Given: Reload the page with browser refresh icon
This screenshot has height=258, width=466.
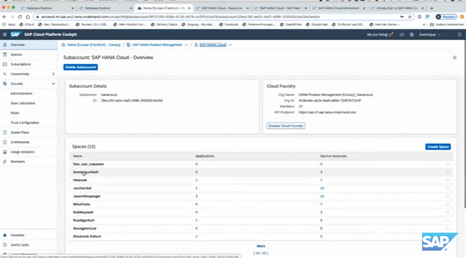Looking at the screenshot, I should [x=20, y=17].
